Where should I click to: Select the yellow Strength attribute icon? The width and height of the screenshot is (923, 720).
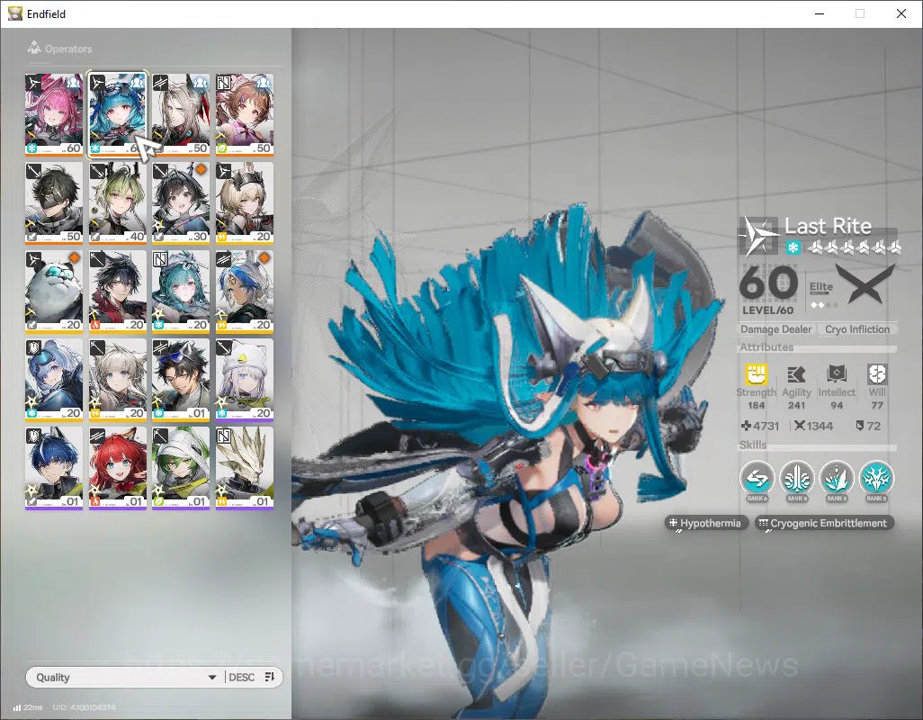click(756, 374)
